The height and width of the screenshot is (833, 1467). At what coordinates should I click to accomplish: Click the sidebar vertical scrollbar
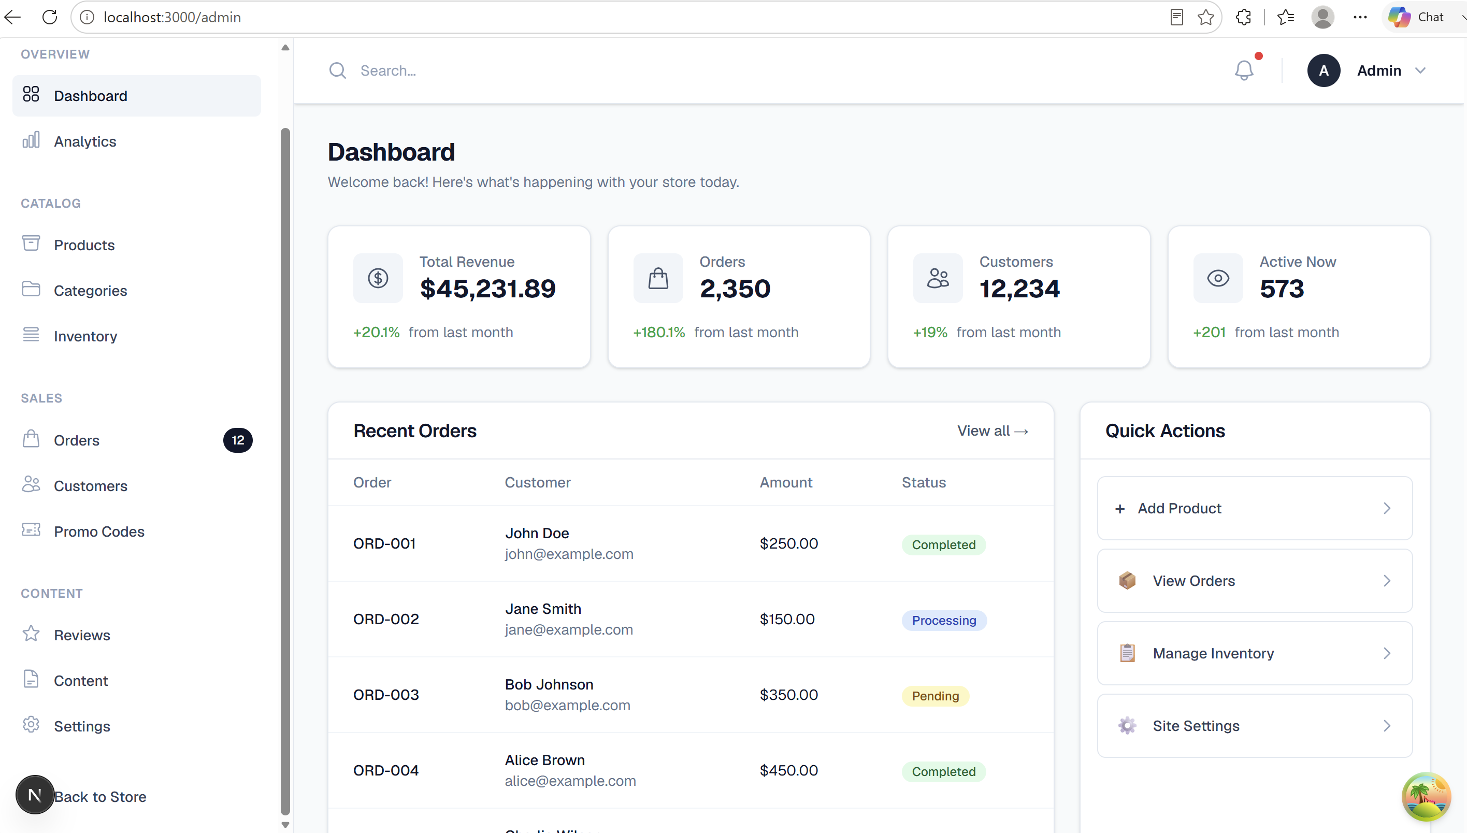(285, 470)
